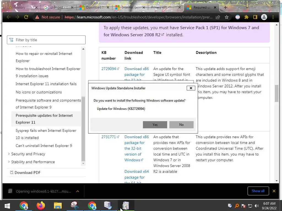
Task: Open the Chrome profile avatar
Action: tap(264, 17)
